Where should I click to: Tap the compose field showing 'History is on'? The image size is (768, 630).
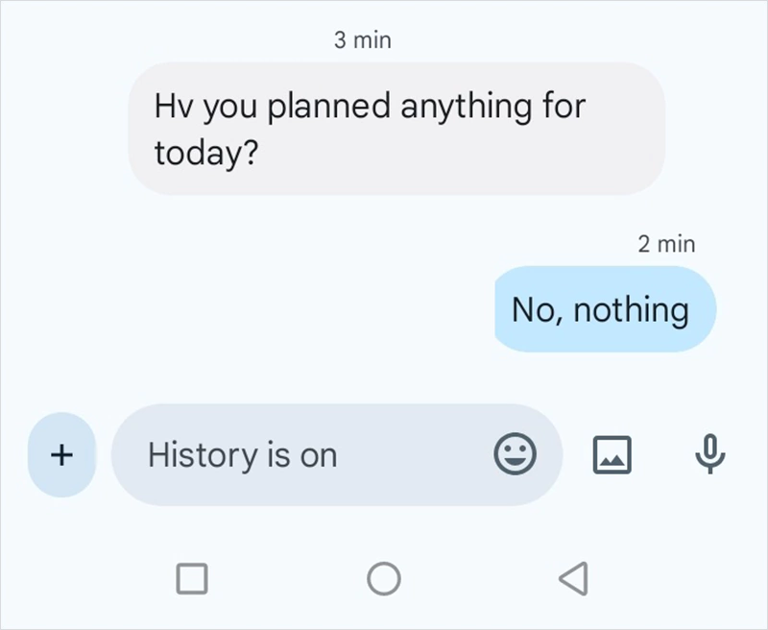pos(288,455)
